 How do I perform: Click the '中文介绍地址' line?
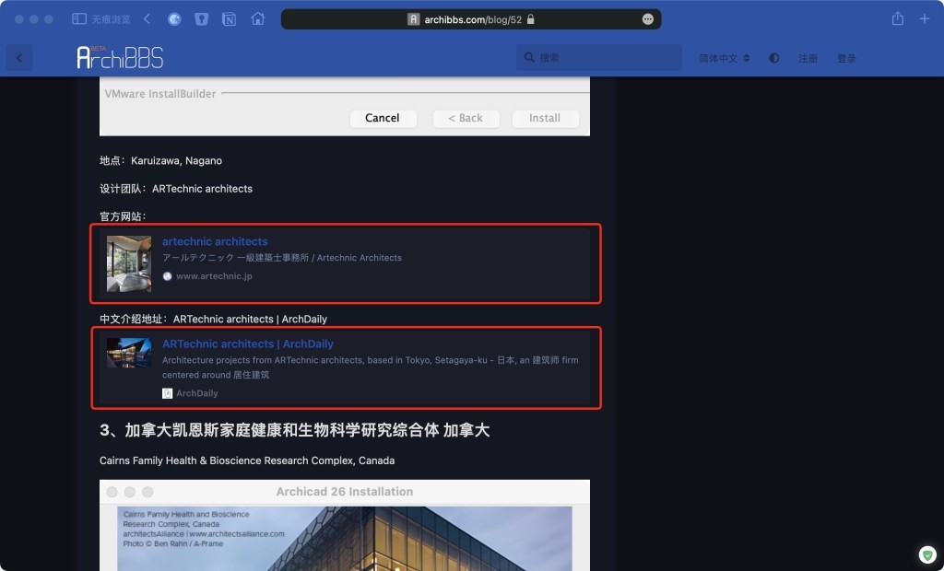pyautogui.click(x=213, y=319)
